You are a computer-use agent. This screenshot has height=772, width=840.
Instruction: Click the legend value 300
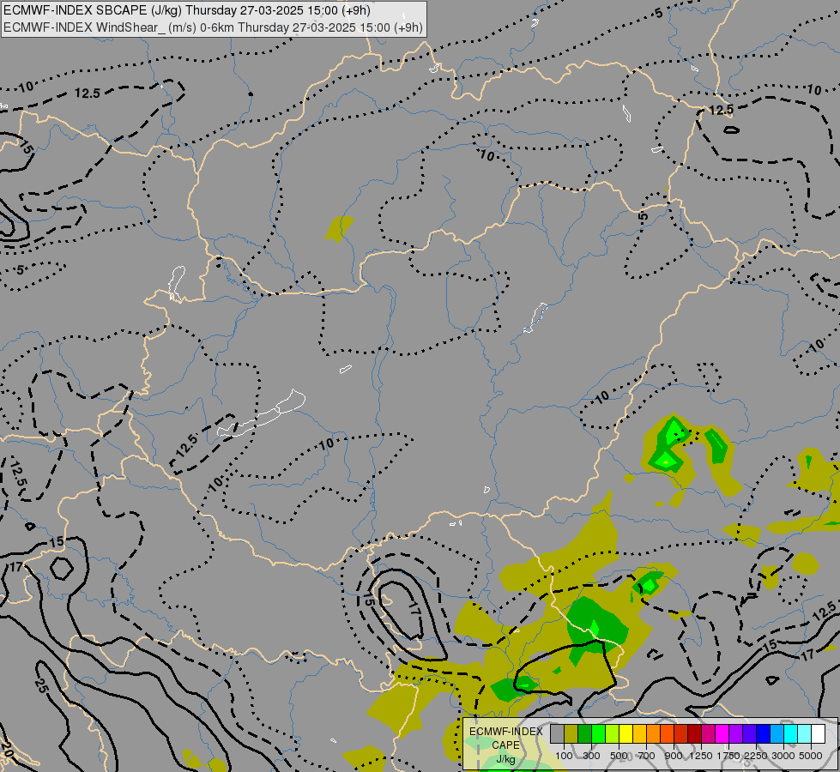point(591,756)
